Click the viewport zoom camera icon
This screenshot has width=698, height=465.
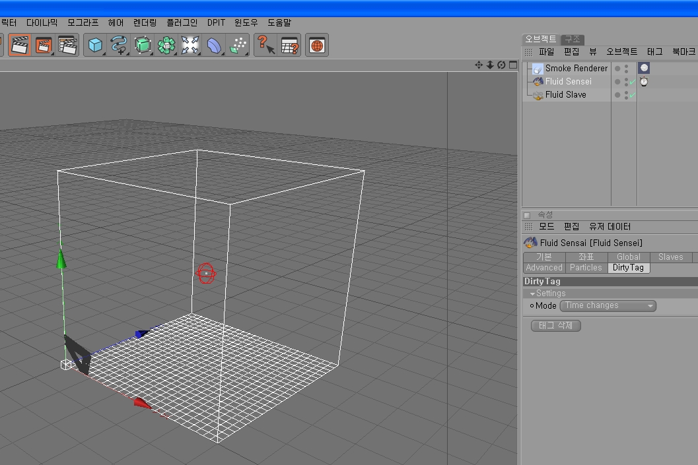[x=490, y=65]
